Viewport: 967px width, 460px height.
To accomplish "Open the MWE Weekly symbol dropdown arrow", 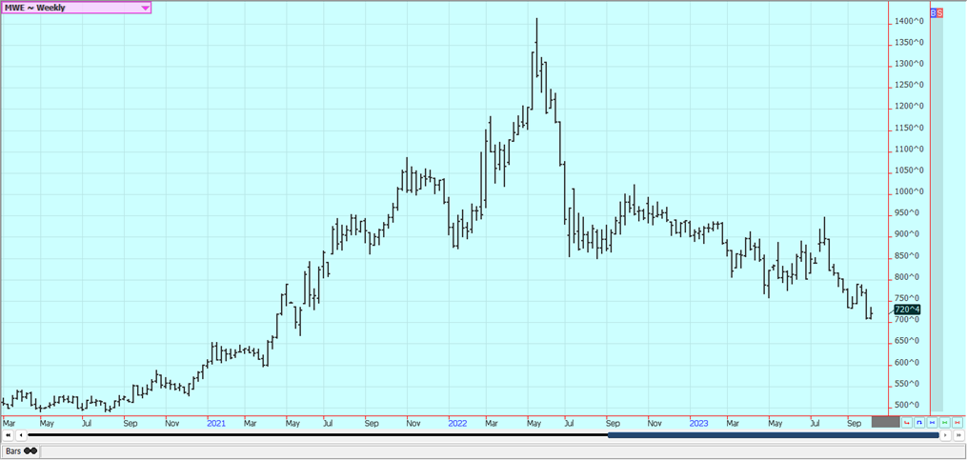I will (145, 8).
